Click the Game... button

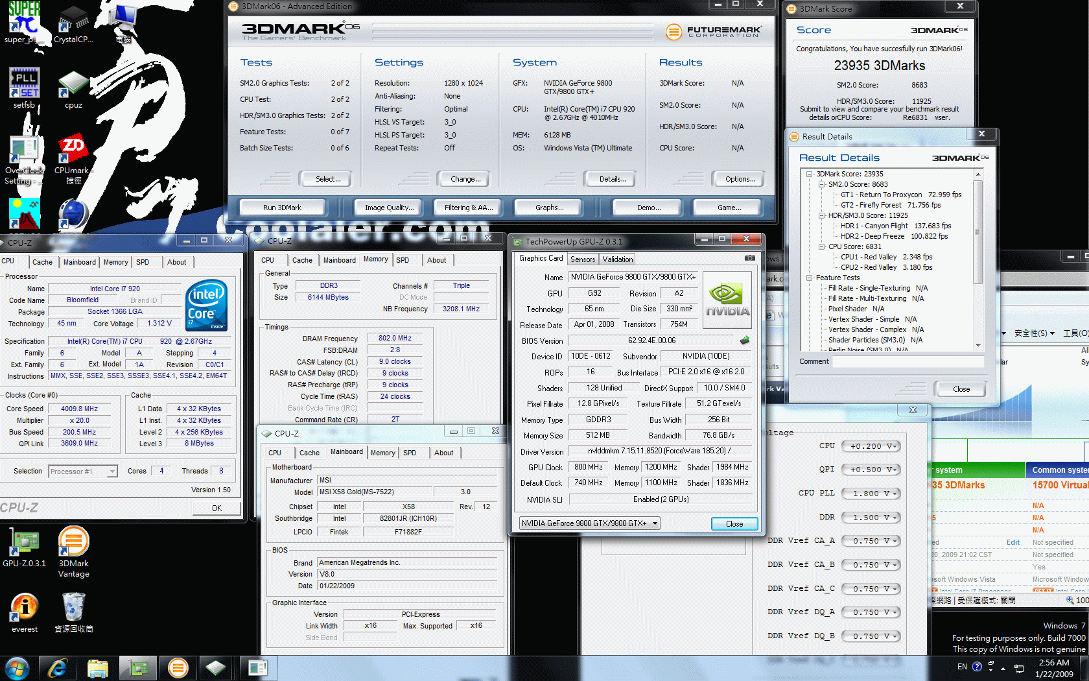(729, 208)
